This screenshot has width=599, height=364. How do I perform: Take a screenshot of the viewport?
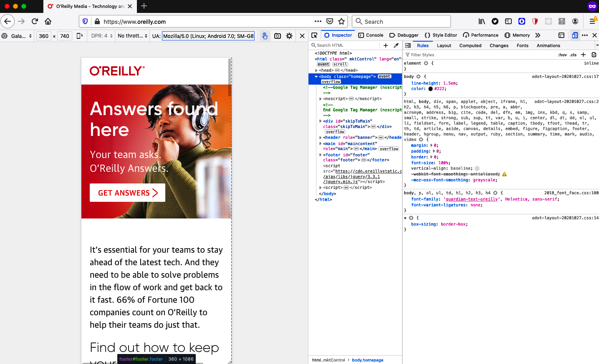pos(278,36)
